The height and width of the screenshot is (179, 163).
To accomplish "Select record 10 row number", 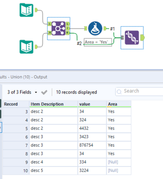I will pyautogui.click(x=16, y=170).
